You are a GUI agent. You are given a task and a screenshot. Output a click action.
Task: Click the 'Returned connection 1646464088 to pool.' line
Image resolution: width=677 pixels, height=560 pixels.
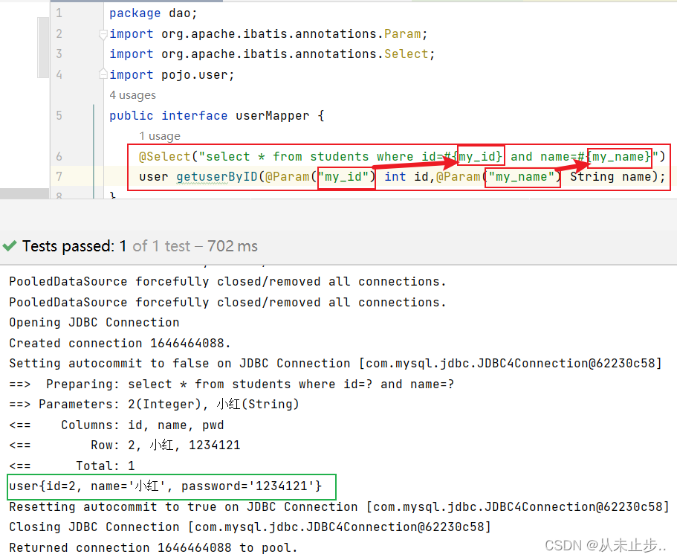(x=153, y=547)
